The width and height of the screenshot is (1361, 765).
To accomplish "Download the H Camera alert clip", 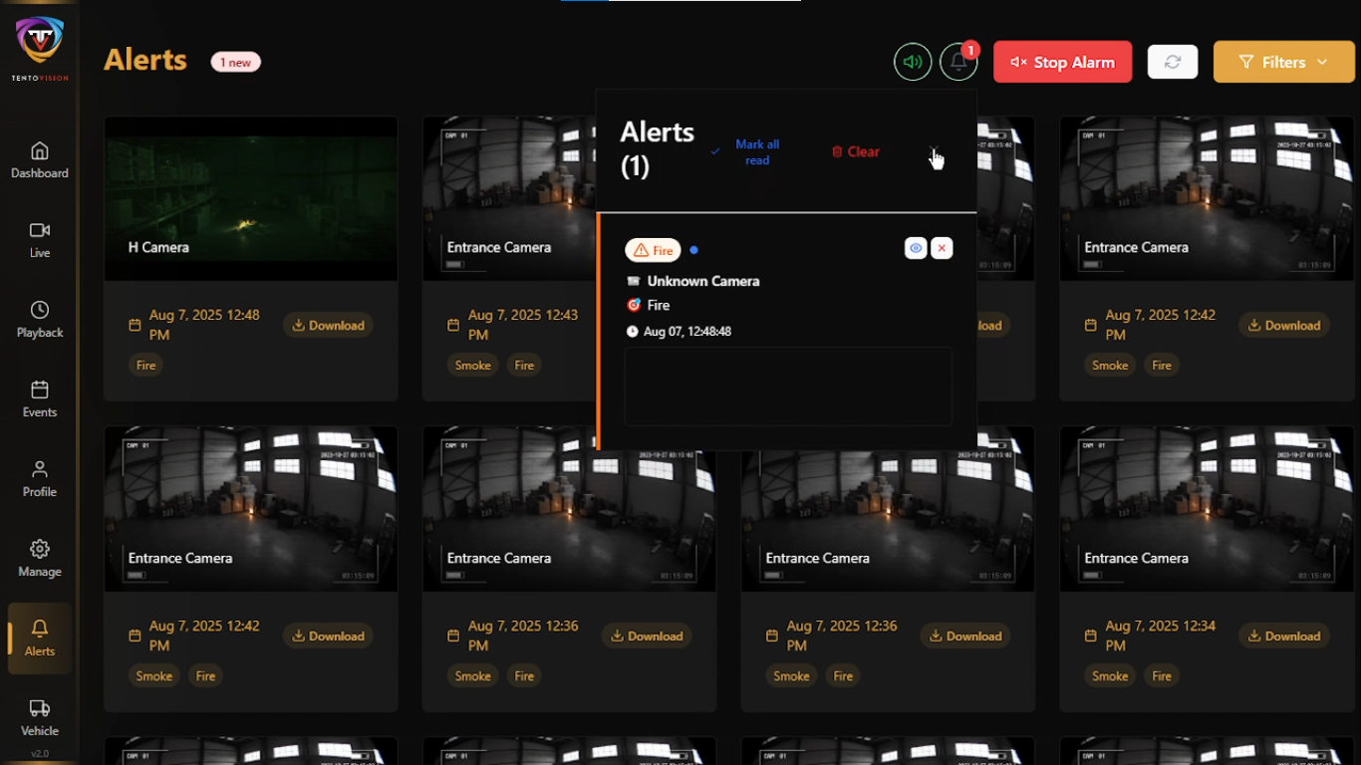I will click(328, 326).
